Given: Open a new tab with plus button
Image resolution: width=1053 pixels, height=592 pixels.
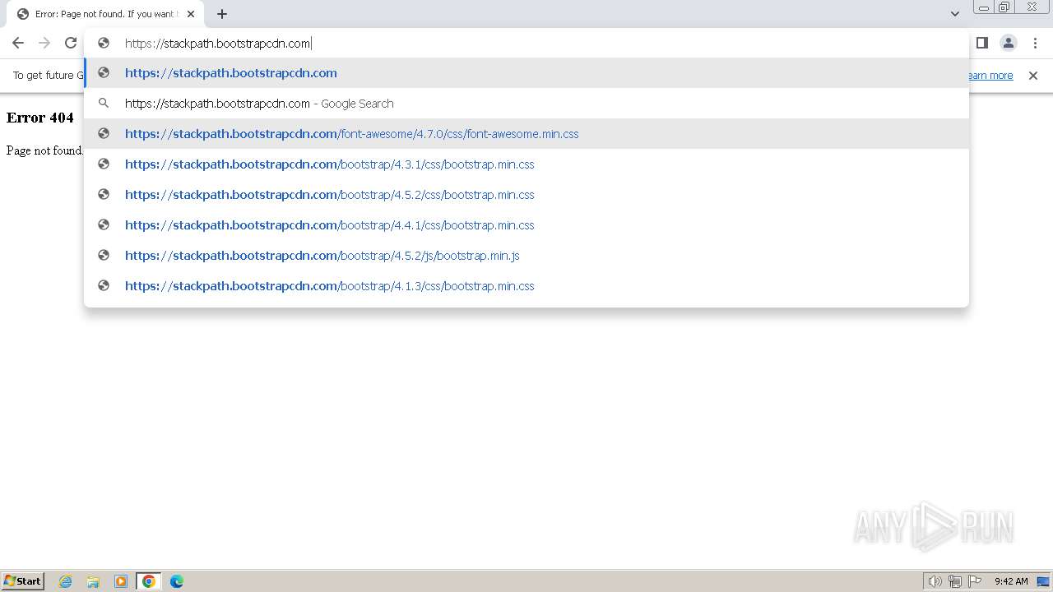Looking at the screenshot, I should click(222, 14).
